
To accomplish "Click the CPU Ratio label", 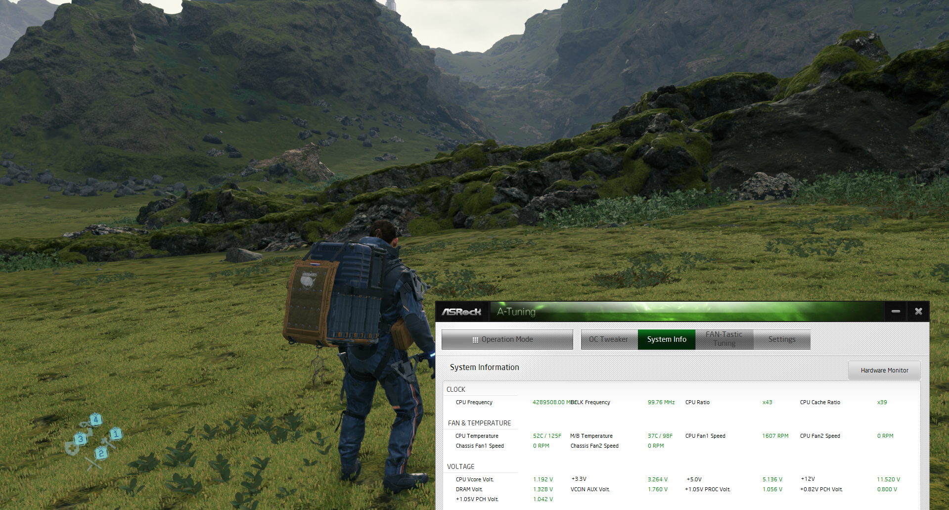I will (697, 402).
